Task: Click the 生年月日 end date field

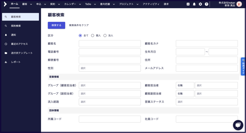Action: [223, 52]
